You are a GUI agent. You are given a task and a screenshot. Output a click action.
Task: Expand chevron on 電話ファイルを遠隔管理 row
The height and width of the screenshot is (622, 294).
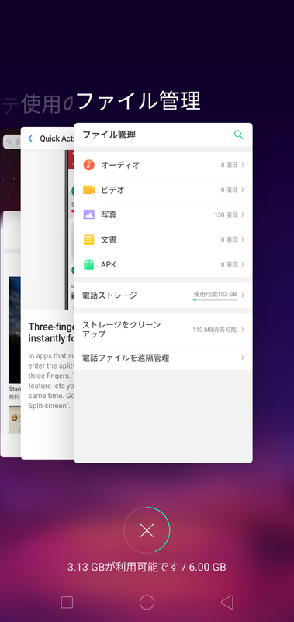pyautogui.click(x=243, y=358)
